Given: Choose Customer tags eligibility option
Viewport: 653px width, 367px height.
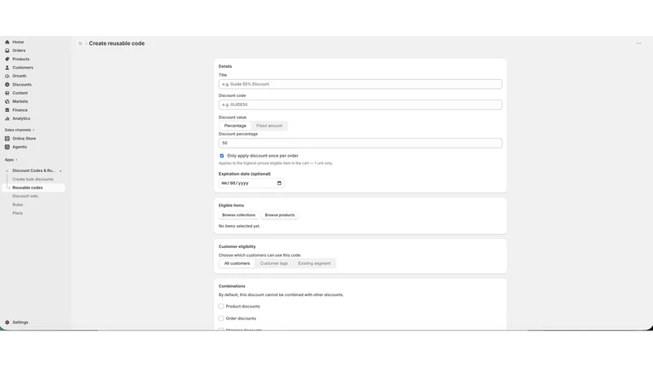Looking at the screenshot, I should click(274, 263).
